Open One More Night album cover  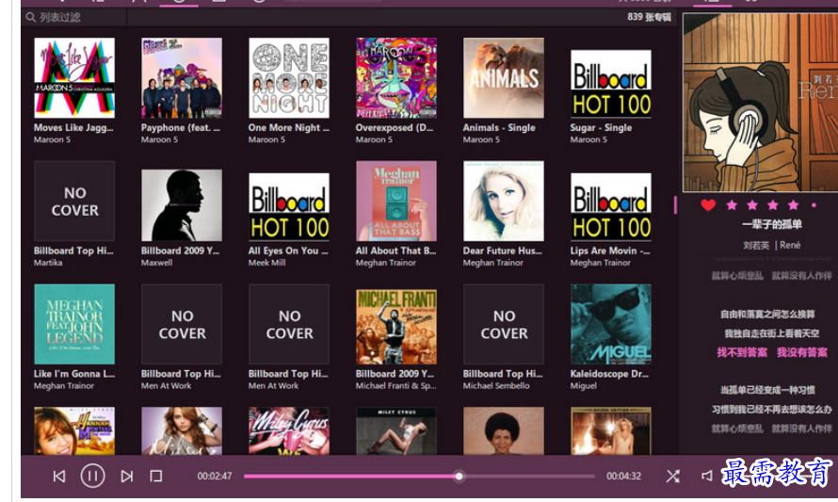click(289, 77)
